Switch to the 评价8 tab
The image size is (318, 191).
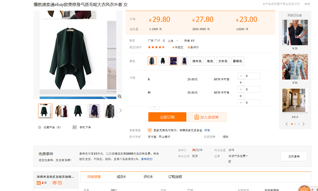[148, 177]
